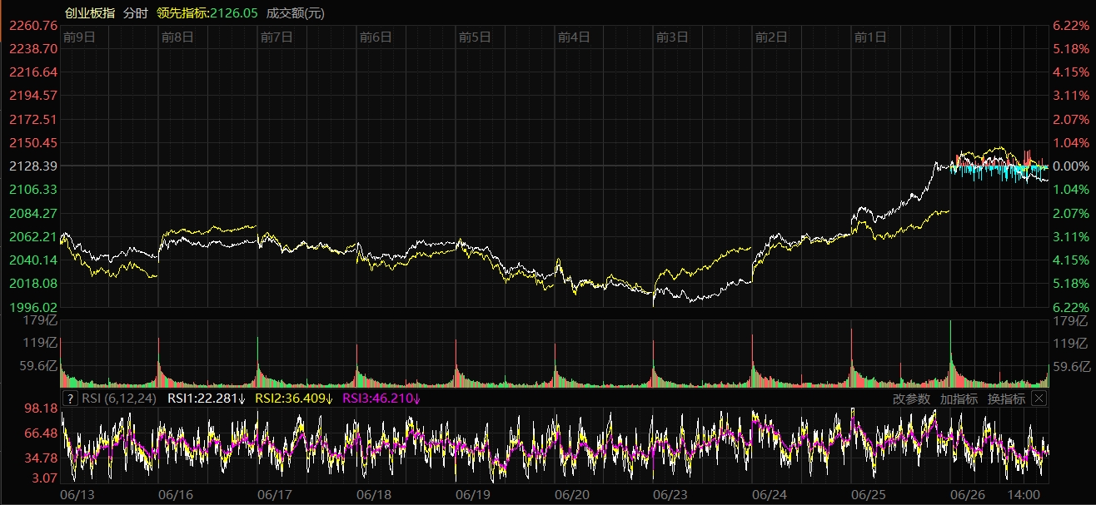Click the RSI help question mark icon

pos(70,399)
